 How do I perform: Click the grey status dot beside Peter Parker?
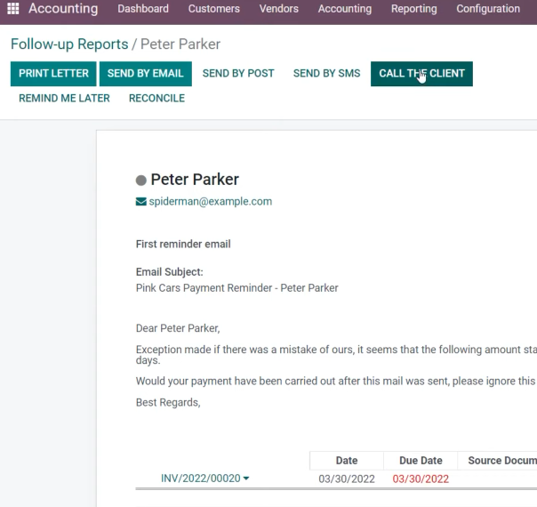pos(141,181)
